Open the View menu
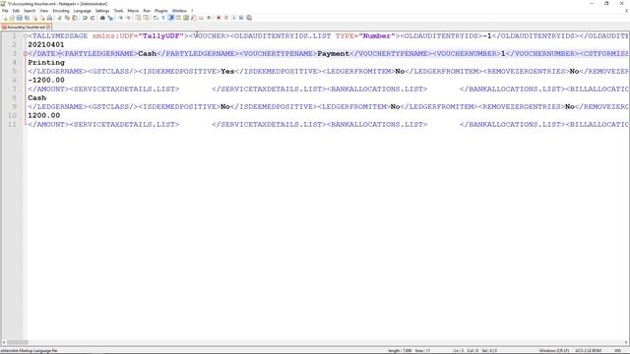Screen dimensions: 630x354 [x=44, y=11]
